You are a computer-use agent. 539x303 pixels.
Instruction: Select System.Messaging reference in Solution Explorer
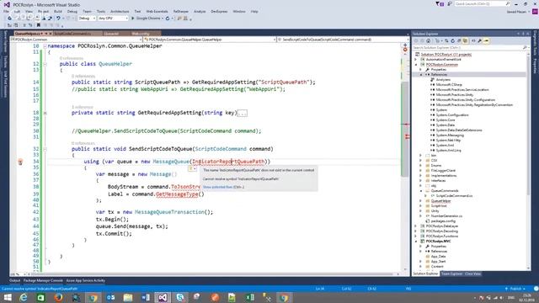point(450,136)
